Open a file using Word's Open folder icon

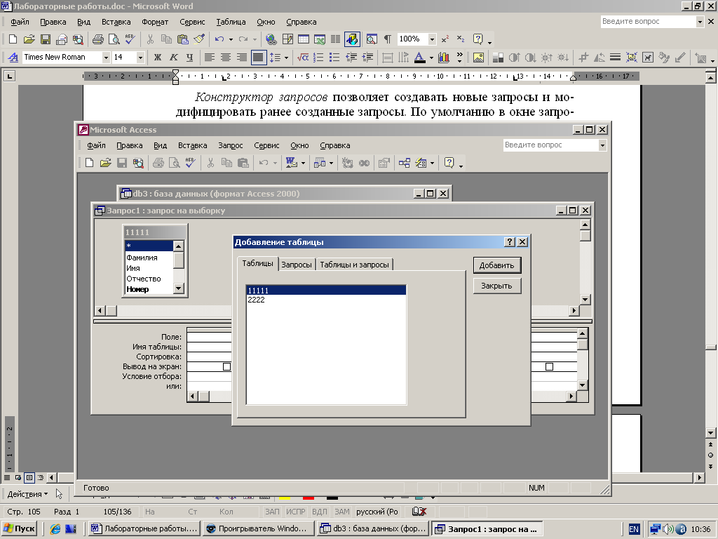[29, 39]
